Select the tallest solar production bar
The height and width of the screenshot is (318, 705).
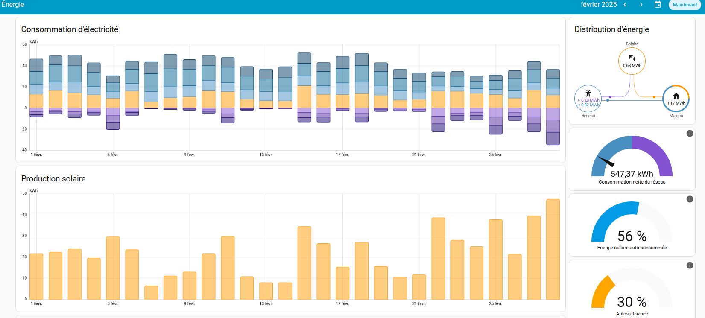(553, 249)
